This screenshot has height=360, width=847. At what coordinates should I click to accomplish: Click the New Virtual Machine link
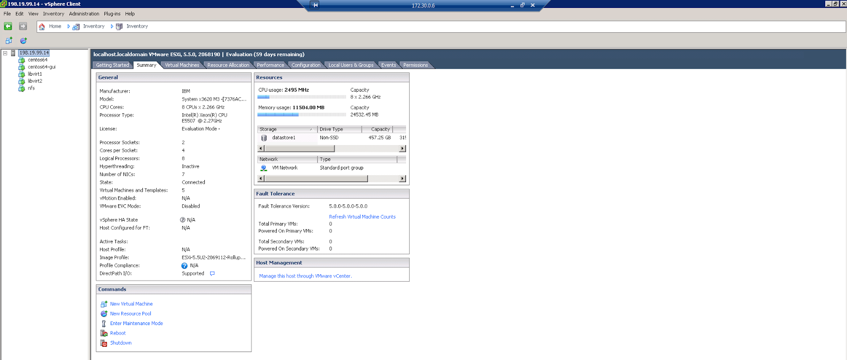click(131, 304)
